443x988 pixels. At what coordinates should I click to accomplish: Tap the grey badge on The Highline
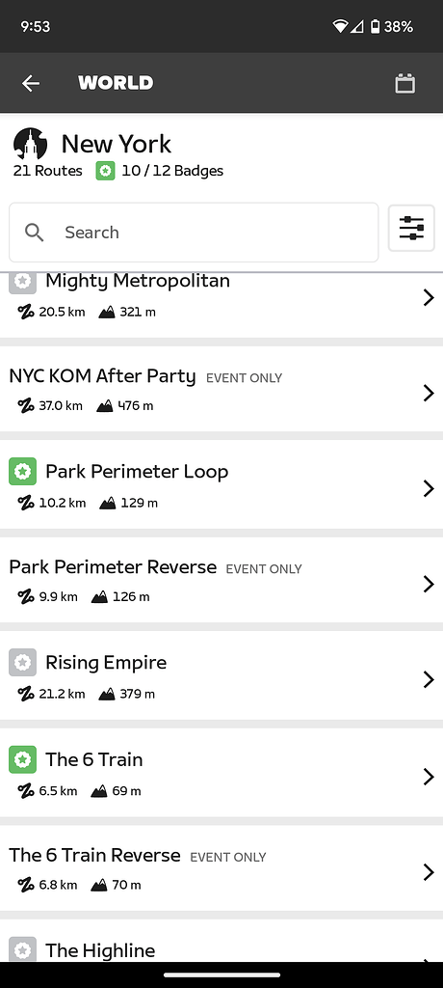(23, 949)
